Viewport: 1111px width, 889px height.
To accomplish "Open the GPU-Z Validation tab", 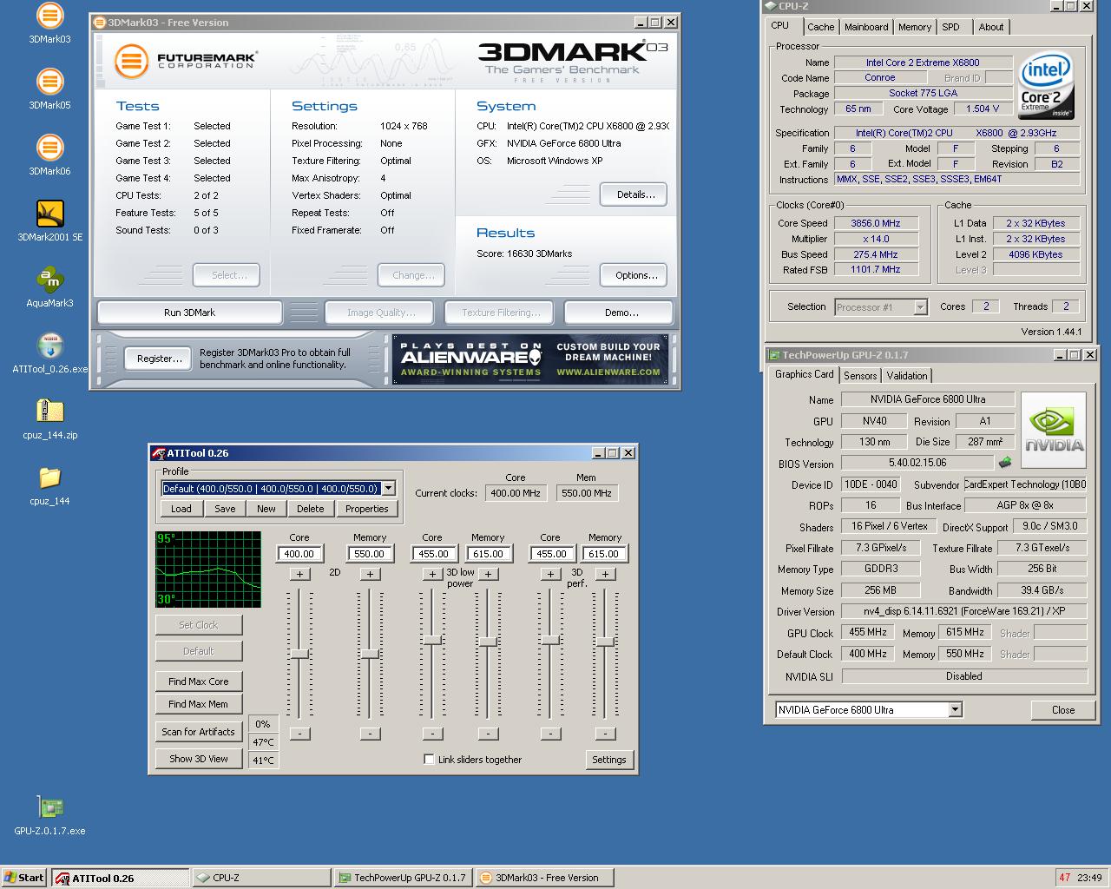I will pos(907,375).
